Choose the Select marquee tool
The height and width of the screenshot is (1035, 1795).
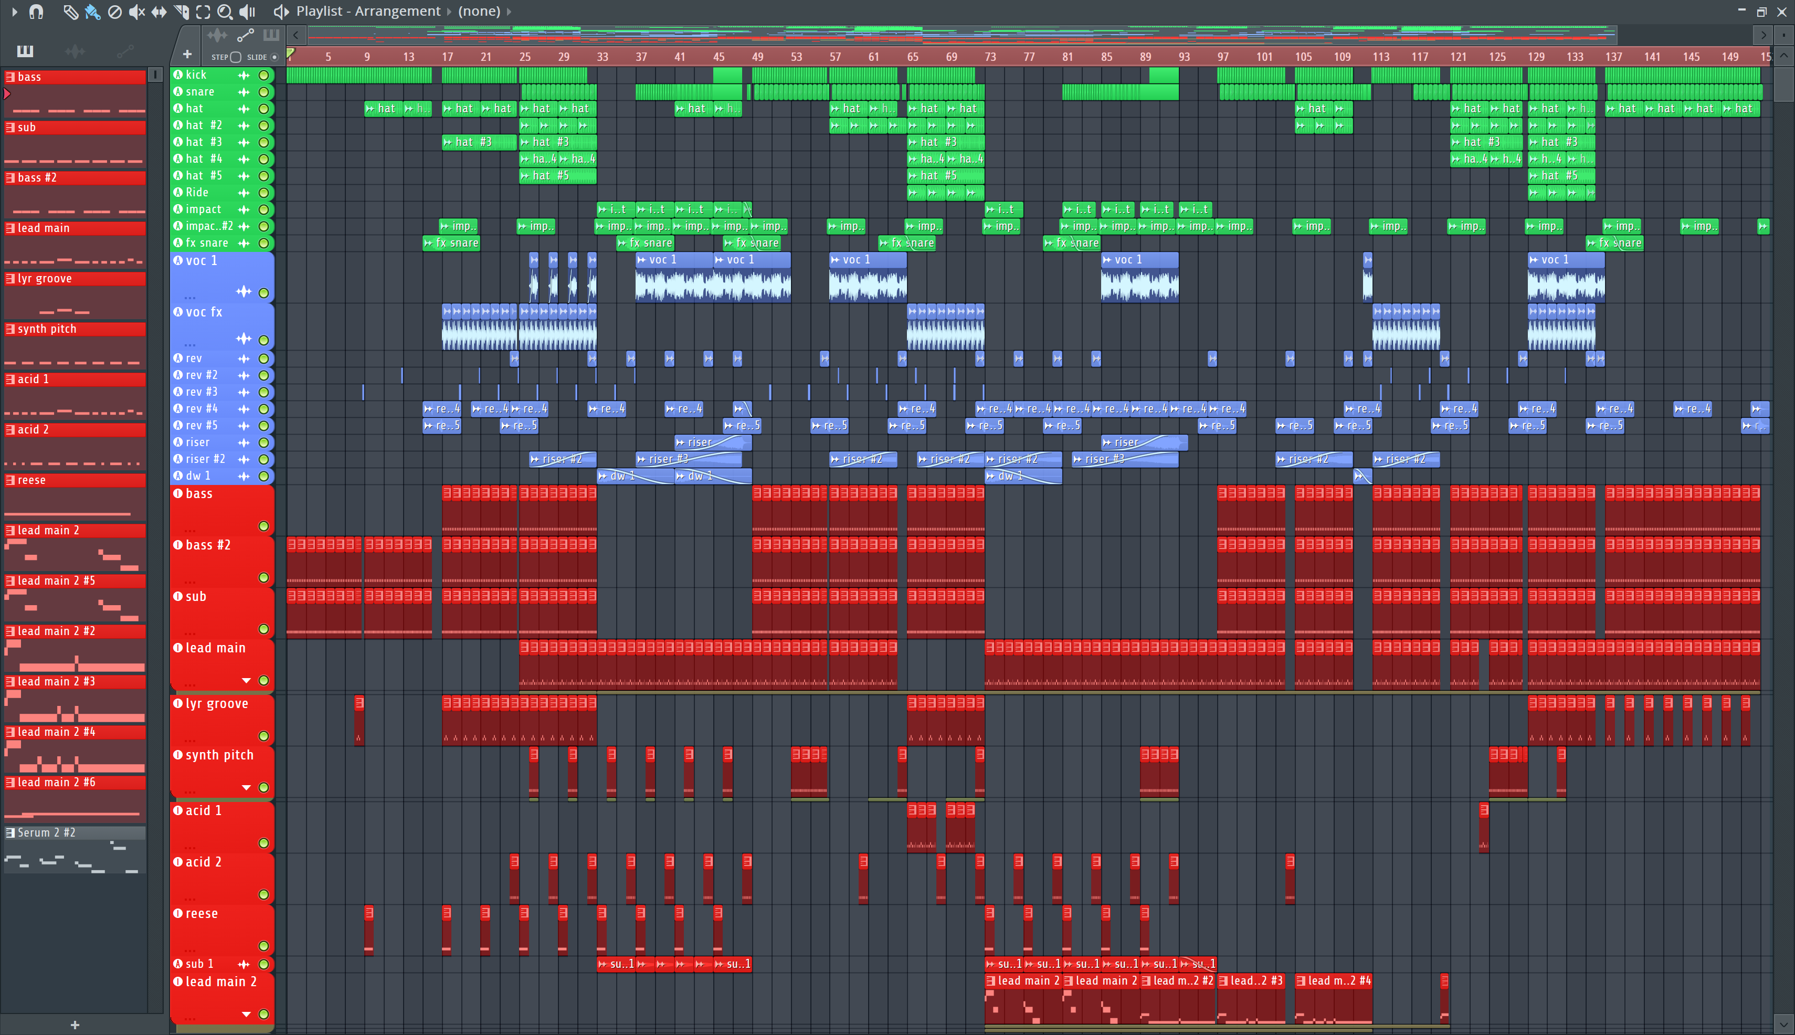coord(203,12)
